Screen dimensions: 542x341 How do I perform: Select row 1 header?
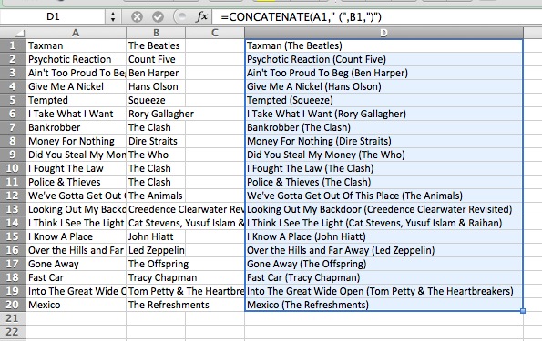click(x=13, y=45)
